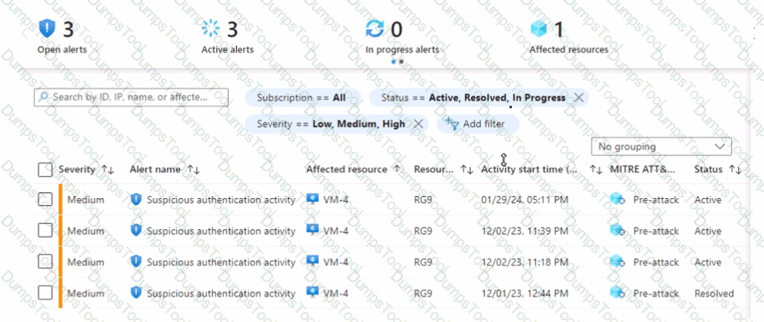Click Medium severity in 12/01/23 row

pos(86,293)
